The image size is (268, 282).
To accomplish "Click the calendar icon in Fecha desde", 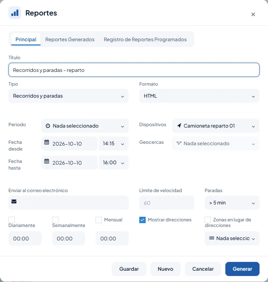I will pyautogui.click(x=47, y=142).
